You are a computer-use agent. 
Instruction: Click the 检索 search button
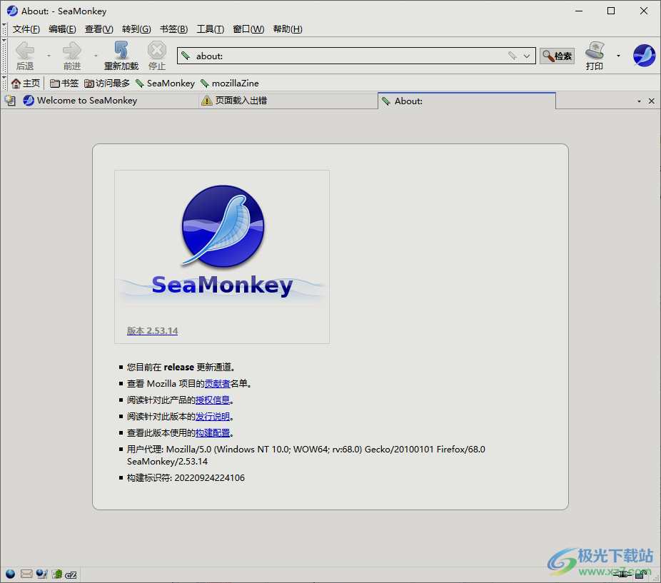point(557,56)
